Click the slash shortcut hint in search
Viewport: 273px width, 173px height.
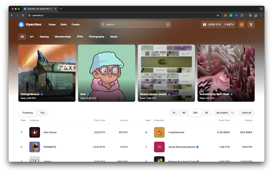point(168,25)
